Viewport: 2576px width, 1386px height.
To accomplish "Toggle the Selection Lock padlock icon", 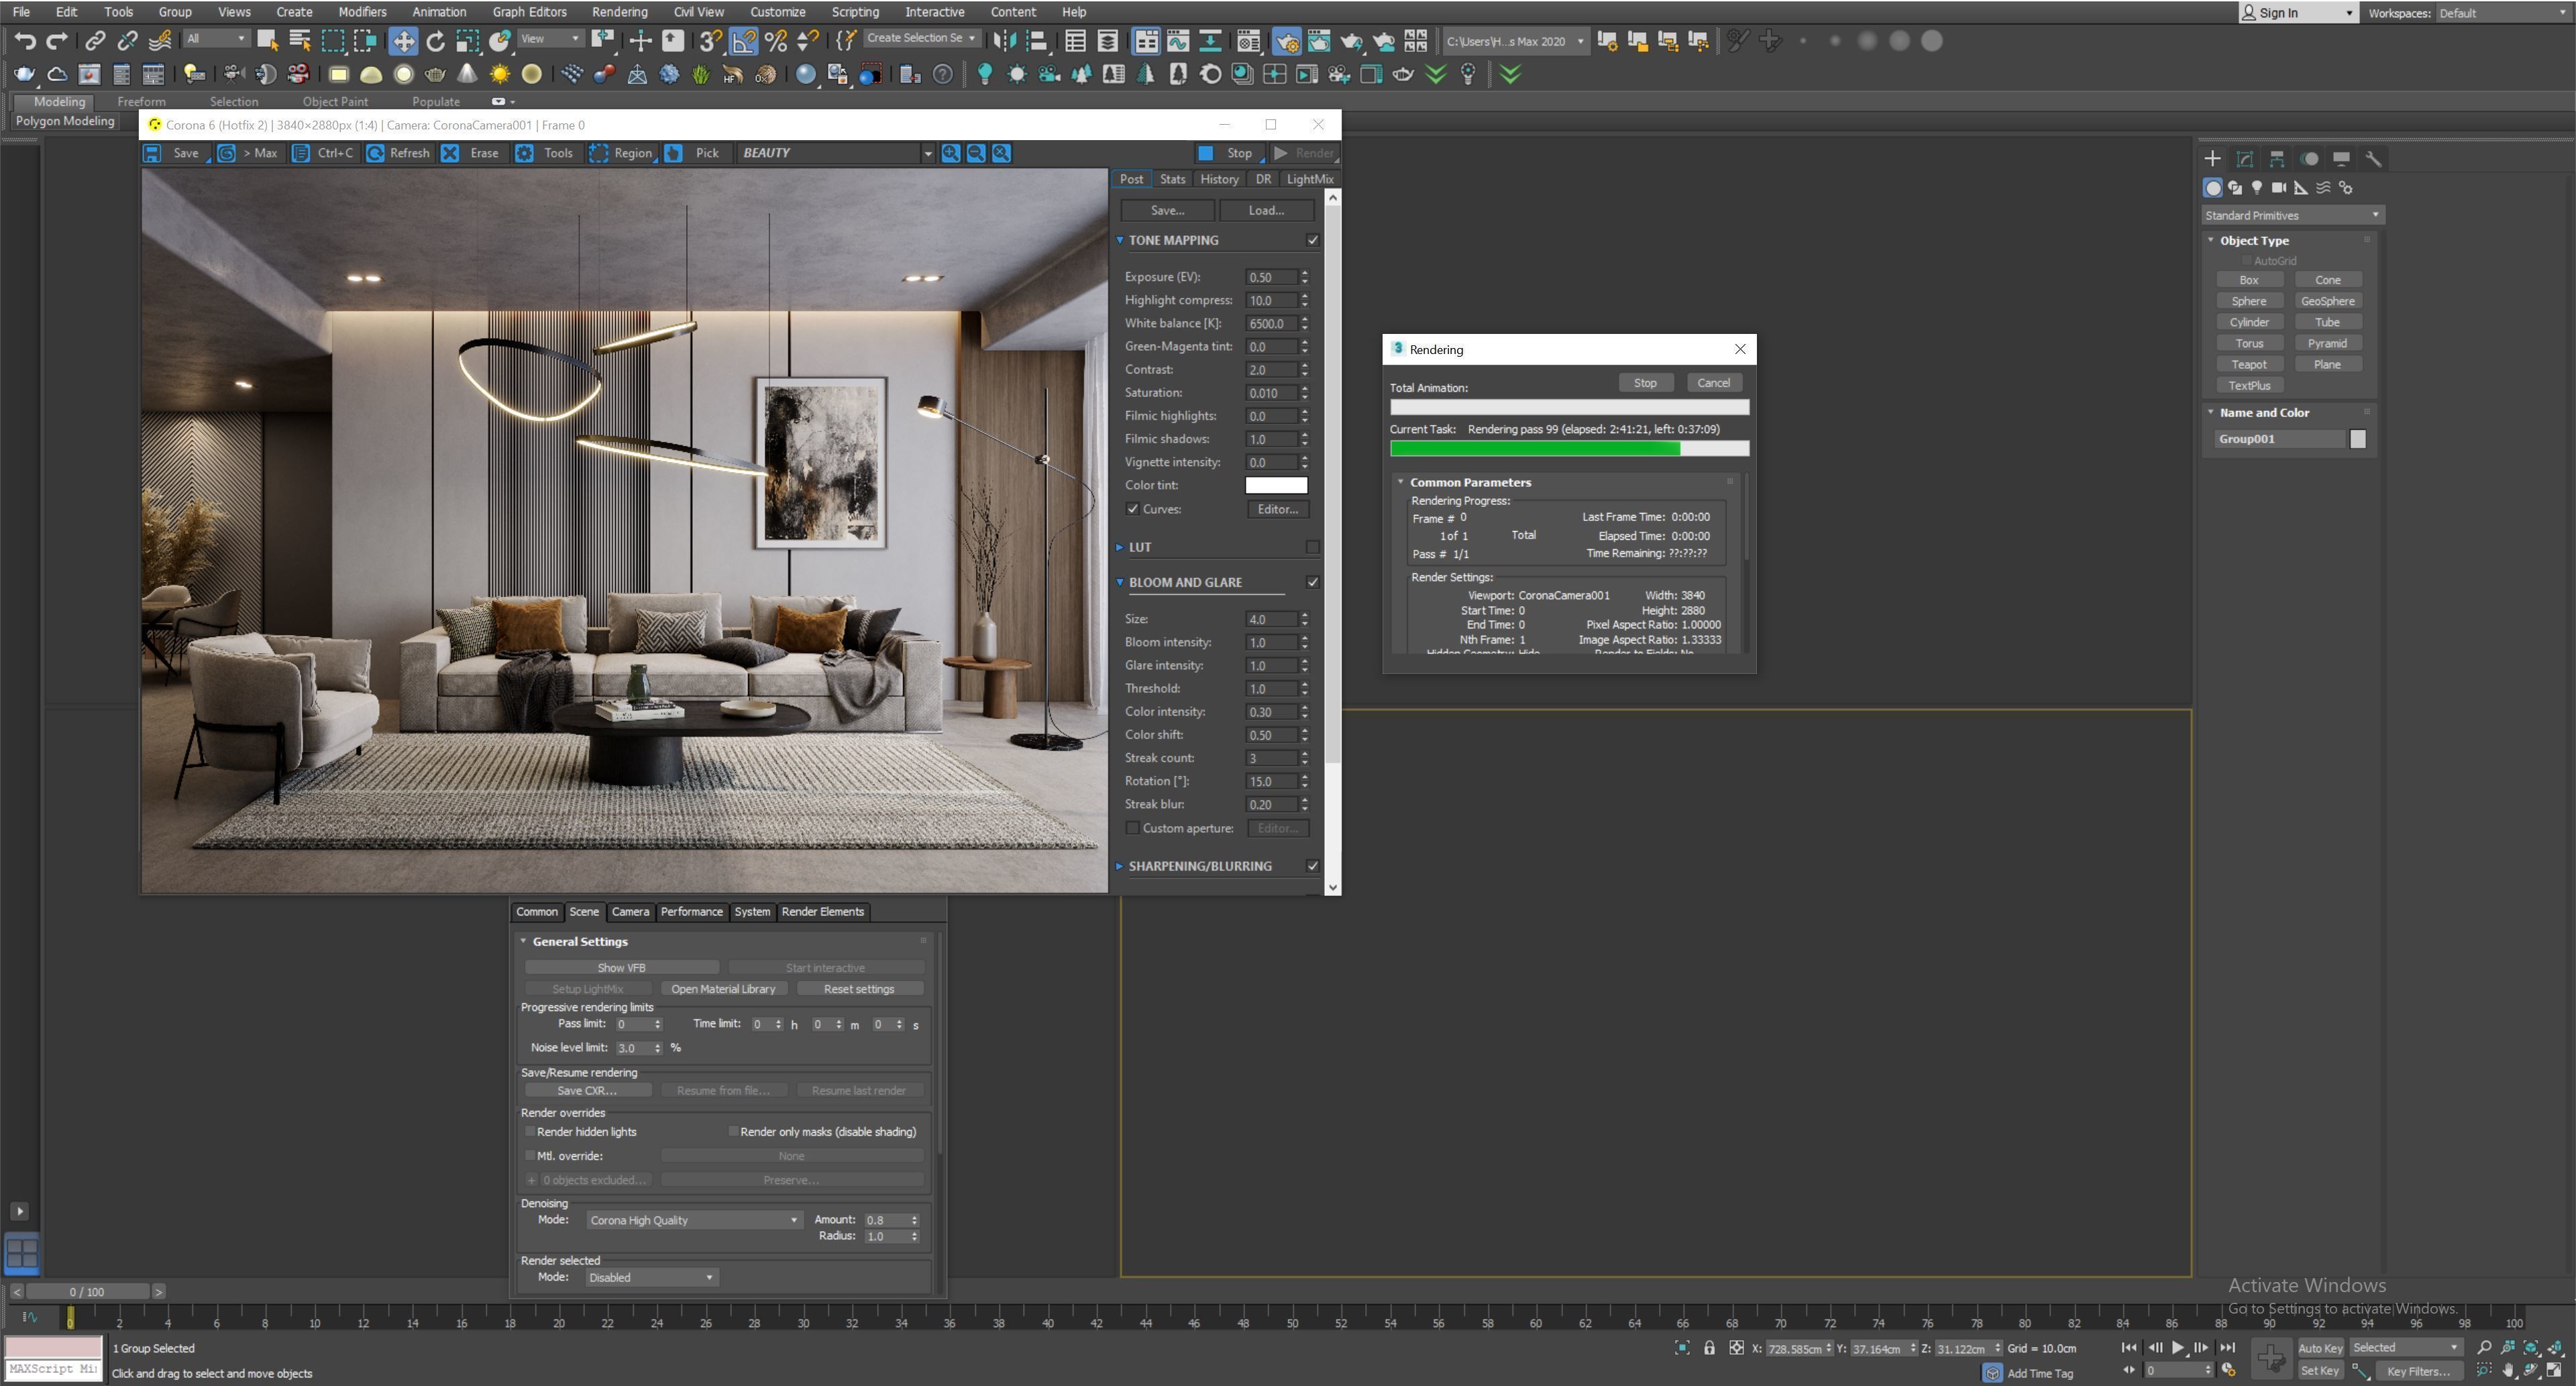I will point(1709,1348).
